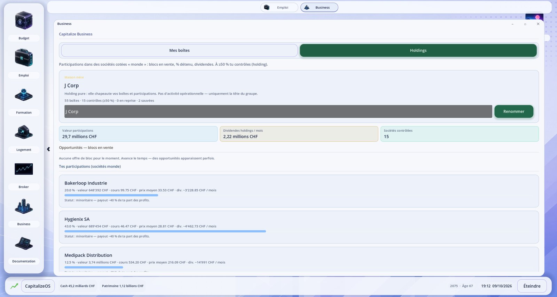Screen dimensions: 557x297
Task: Click the Renommer button
Action: (x=514, y=112)
